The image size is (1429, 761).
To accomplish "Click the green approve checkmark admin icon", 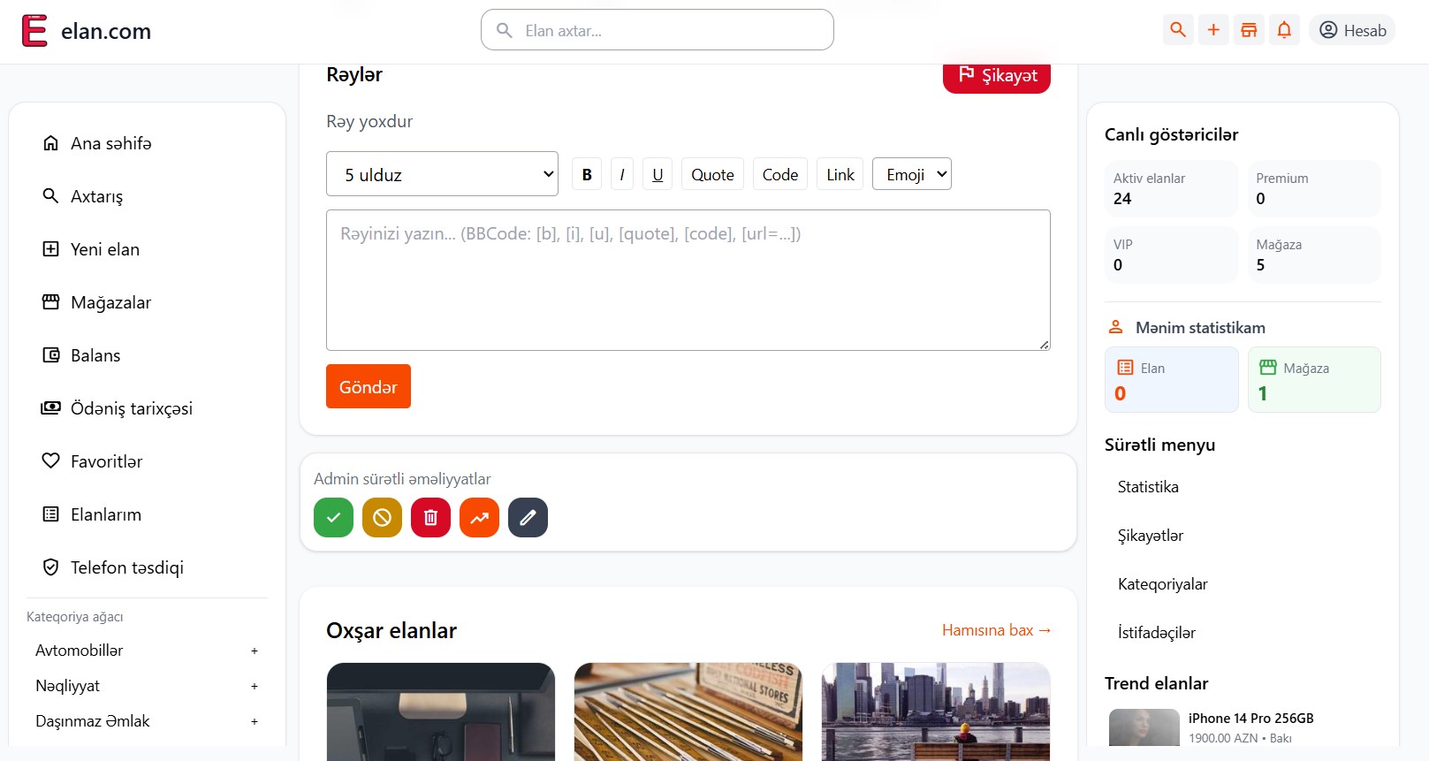I will coord(333,518).
